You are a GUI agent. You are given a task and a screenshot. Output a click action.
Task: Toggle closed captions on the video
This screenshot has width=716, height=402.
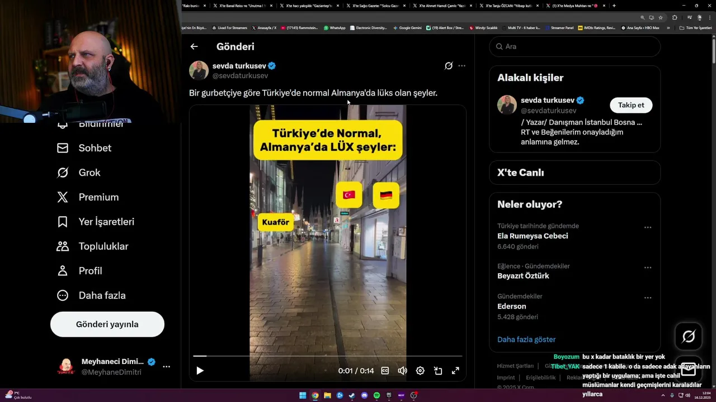click(x=385, y=371)
